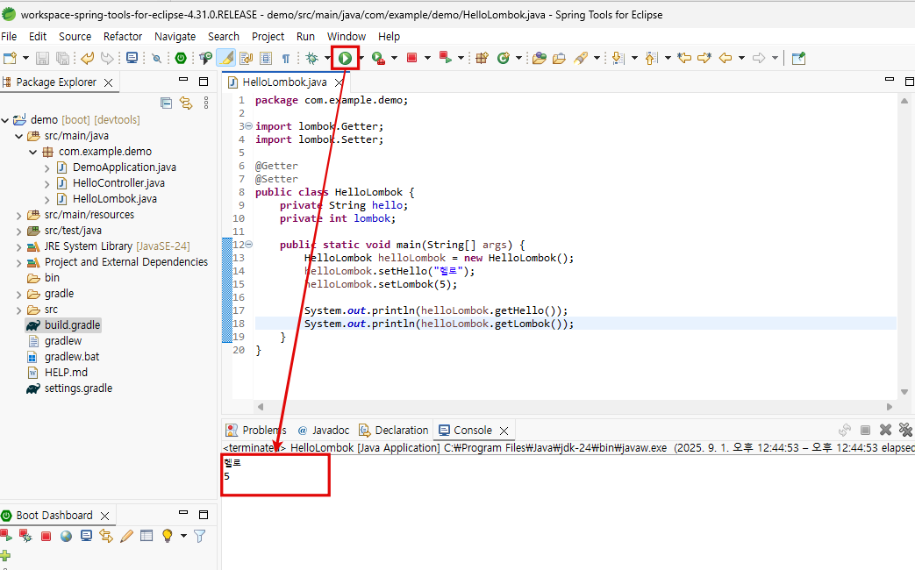Click the New Java Class icon
915x570 pixels.
504,58
